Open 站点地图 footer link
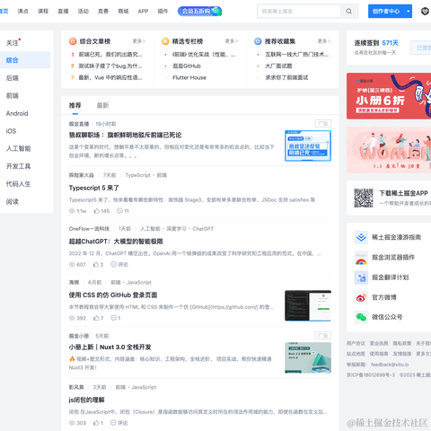Image resolution: width=431 pixels, height=431 pixels. tap(356, 354)
